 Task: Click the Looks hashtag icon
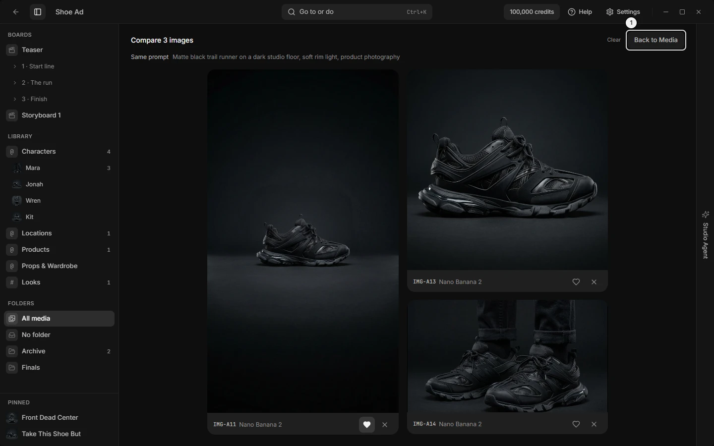(12, 282)
